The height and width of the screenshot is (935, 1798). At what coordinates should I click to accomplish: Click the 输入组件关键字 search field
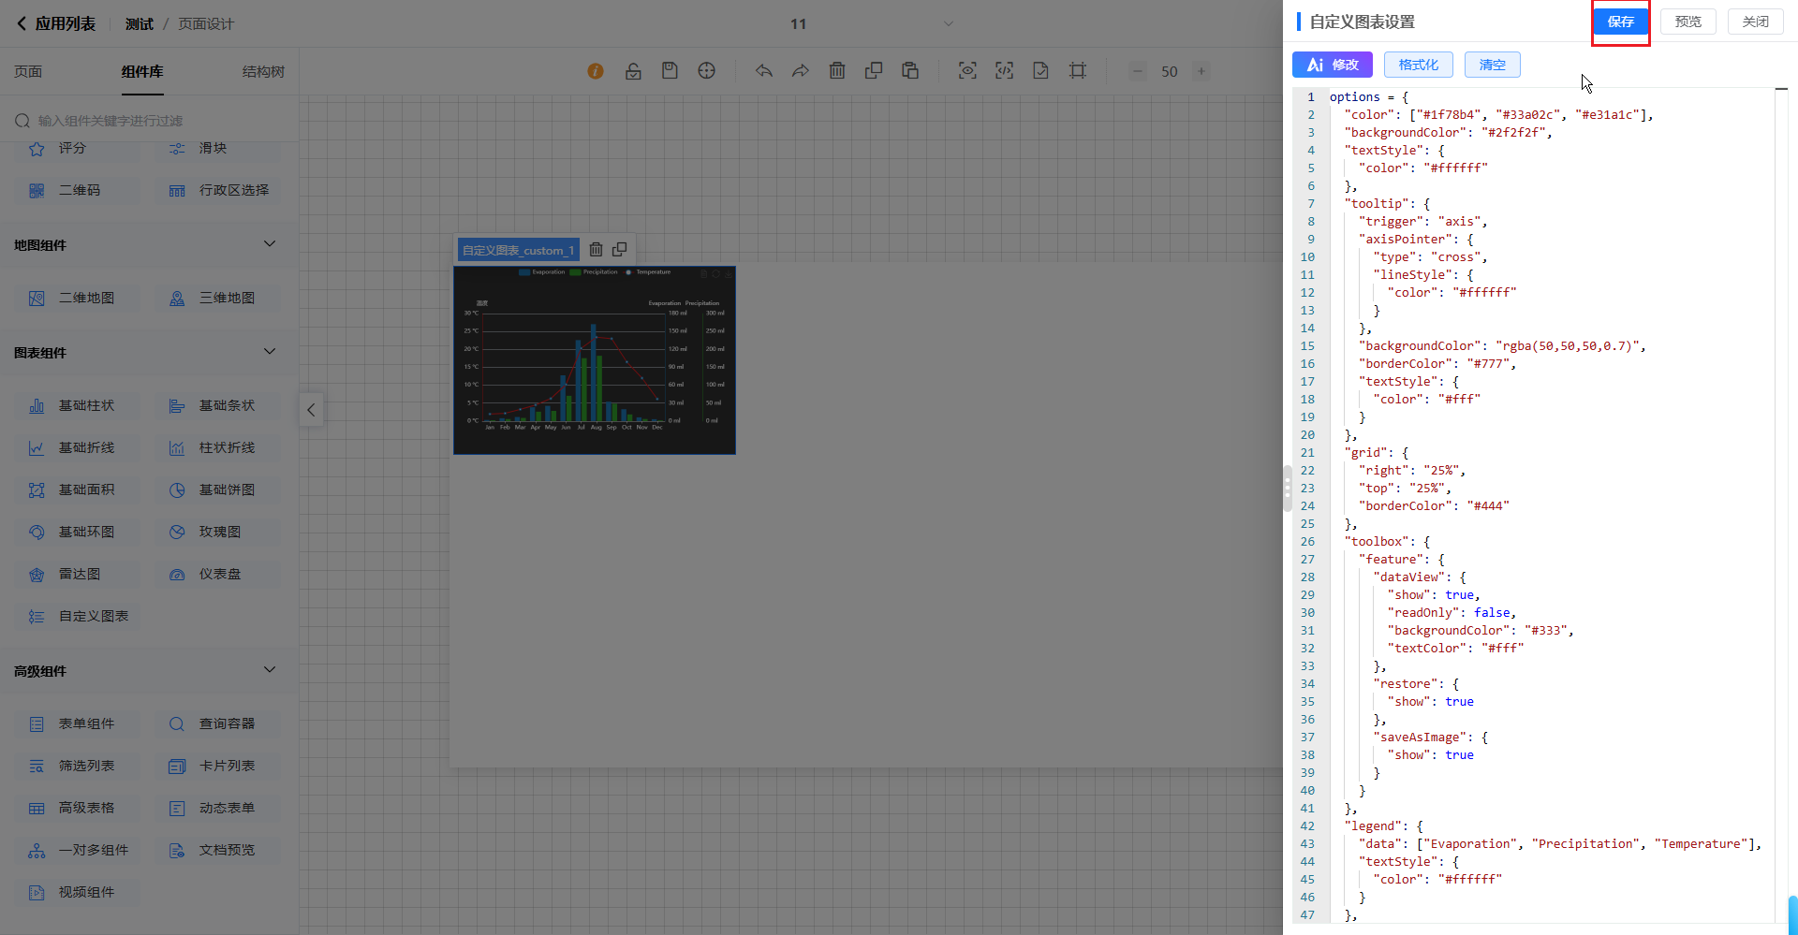point(150,121)
